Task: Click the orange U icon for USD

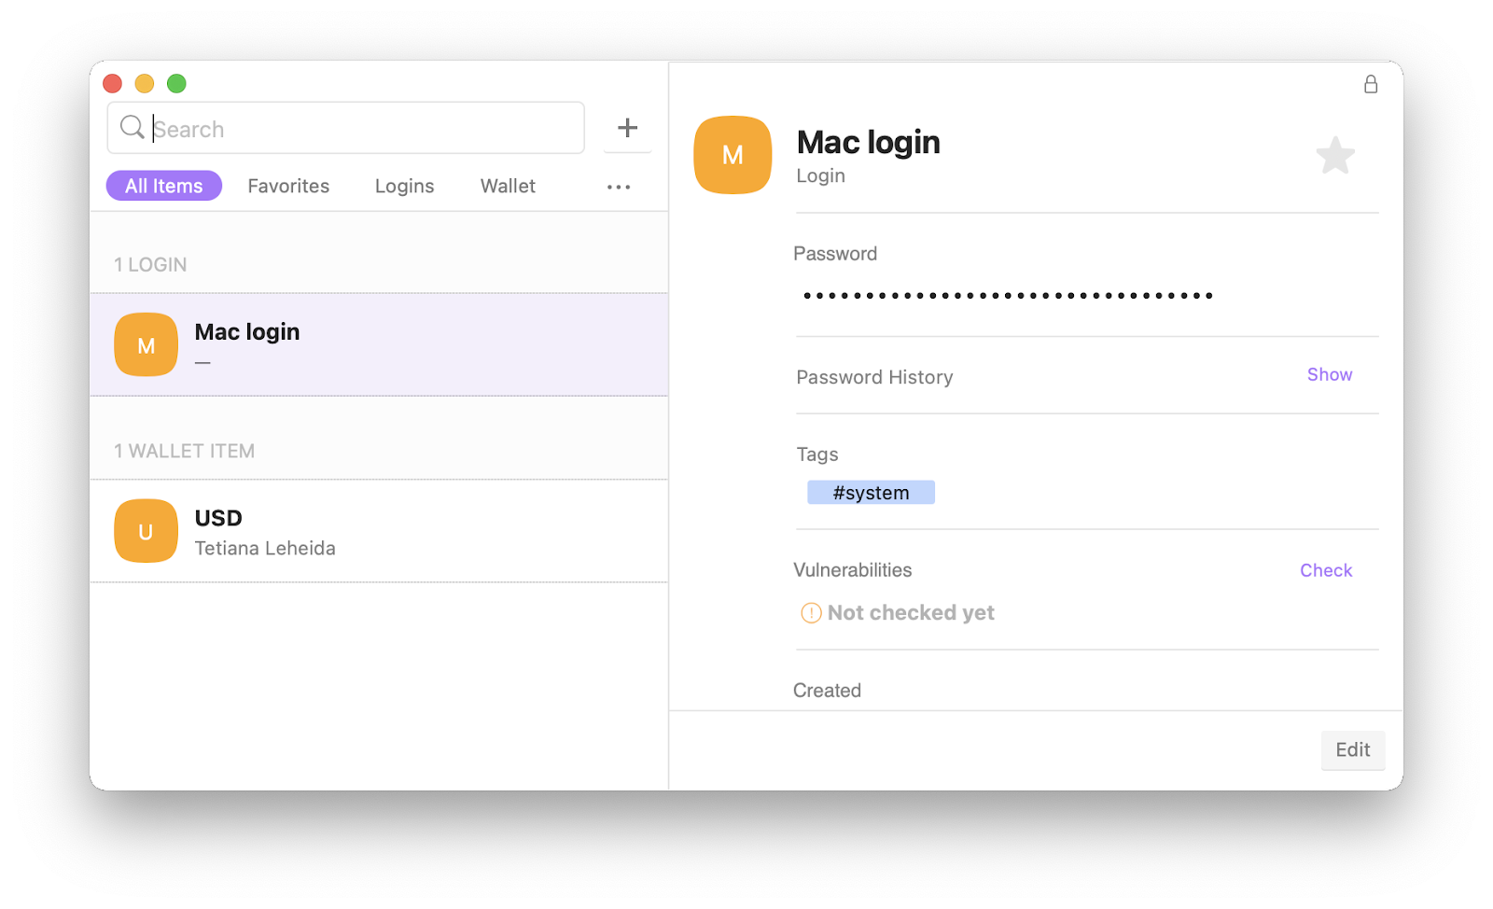Action: [146, 531]
